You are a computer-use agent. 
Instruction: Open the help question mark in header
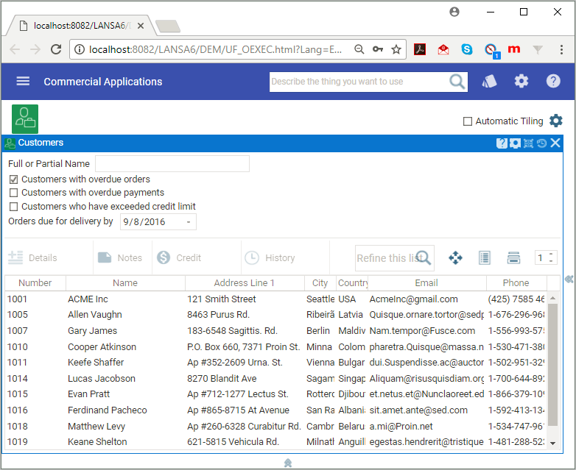pyautogui.click(x=553, y=82)
